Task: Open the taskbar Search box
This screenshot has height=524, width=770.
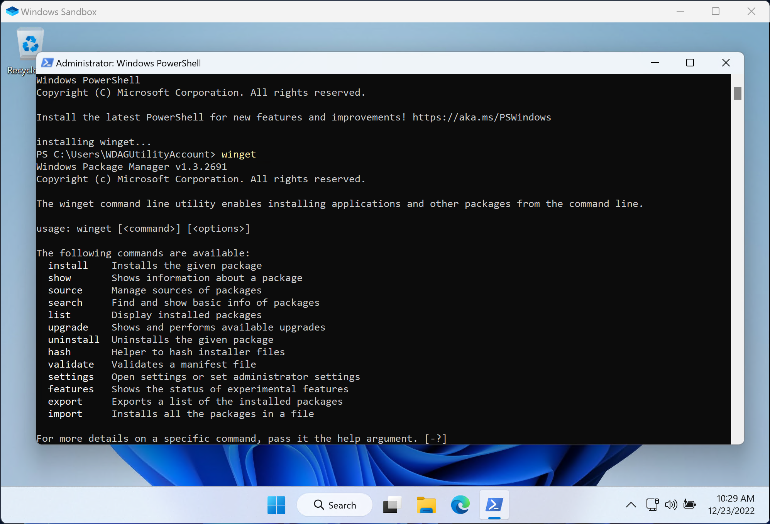Action: 335,505
